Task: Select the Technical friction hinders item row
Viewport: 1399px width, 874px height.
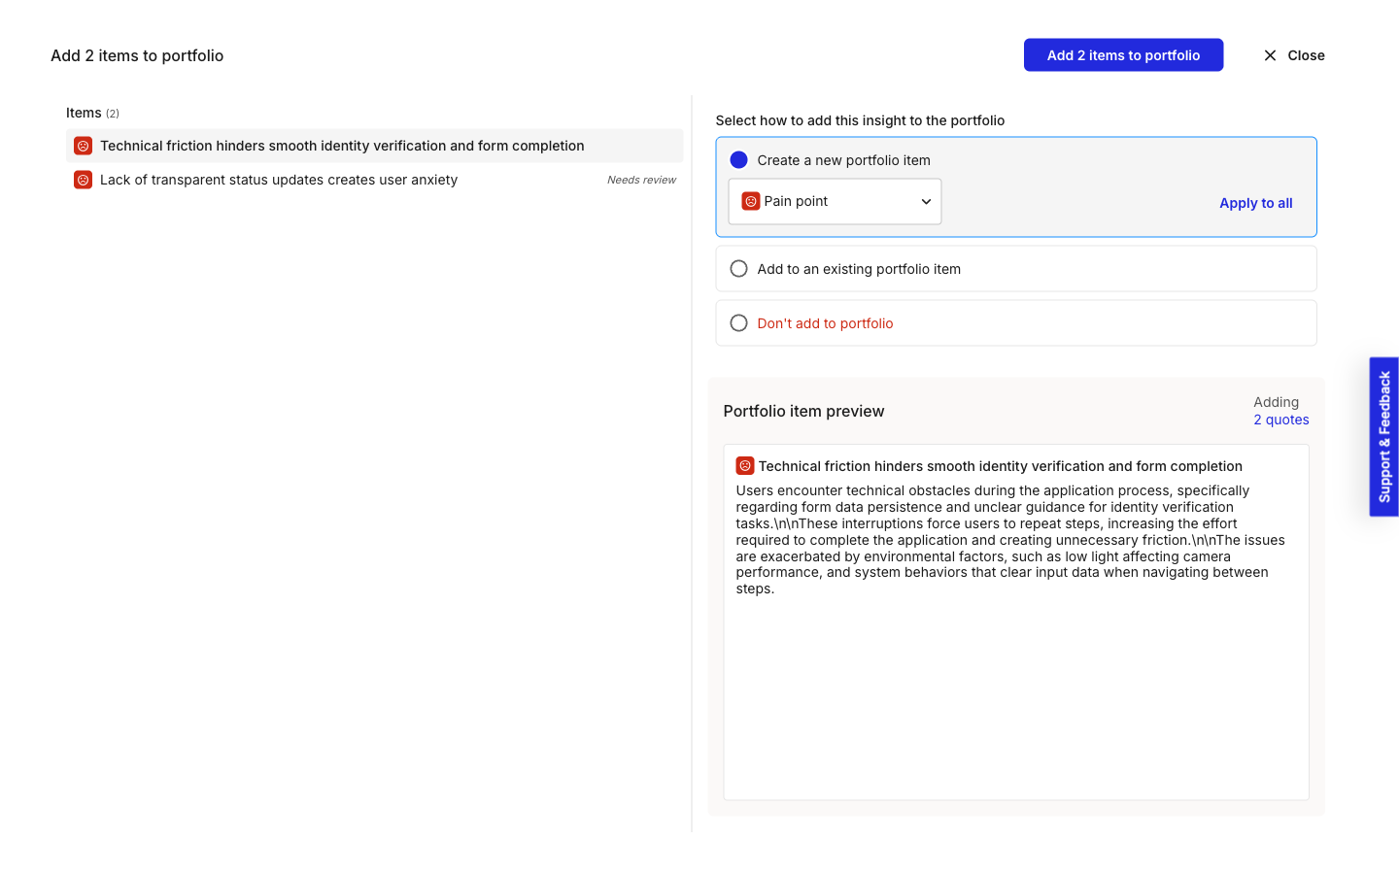Action: pos(374,146)
